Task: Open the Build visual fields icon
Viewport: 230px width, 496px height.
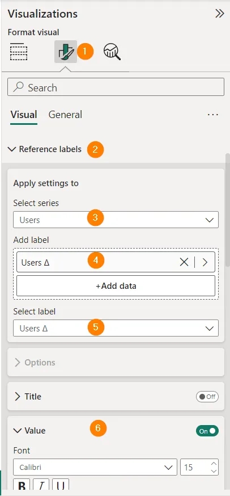Action: point(18,51)
